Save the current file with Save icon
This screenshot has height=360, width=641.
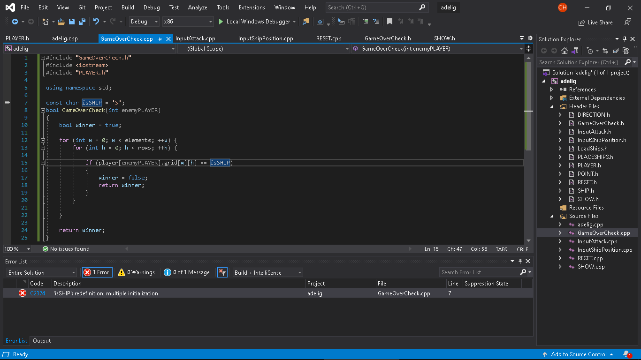[x=72, y=22]
